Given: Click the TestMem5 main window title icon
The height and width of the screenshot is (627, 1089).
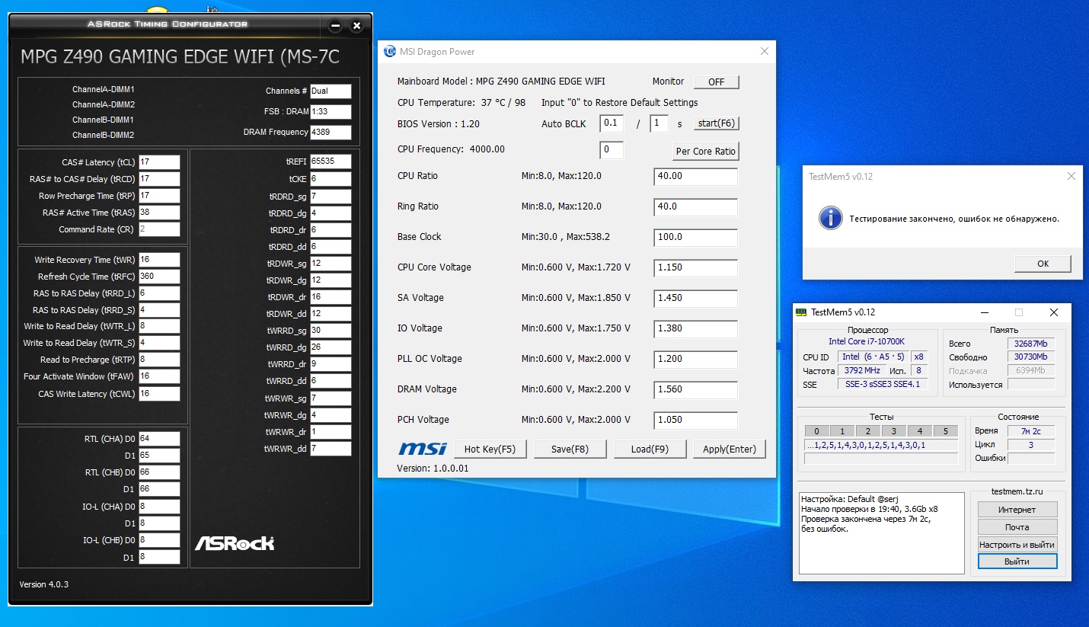Looking at the screenshot, I should coord(801,312).
